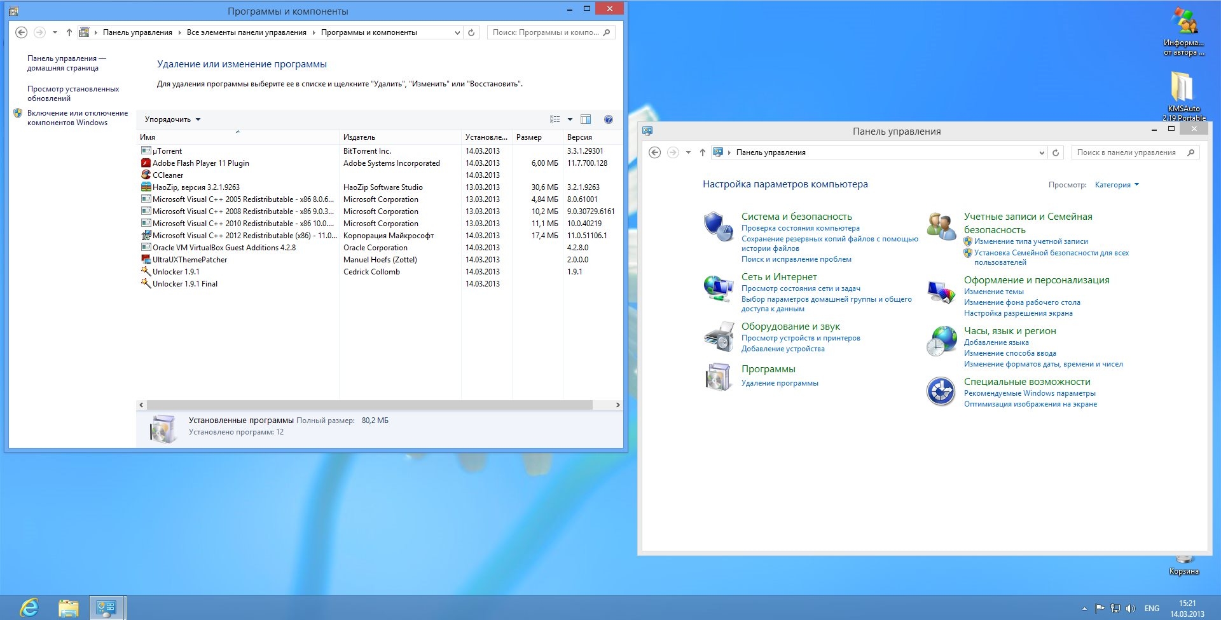
Task: Click the Часы, язык и регион globe-clock icon
Action: (941, 341)
